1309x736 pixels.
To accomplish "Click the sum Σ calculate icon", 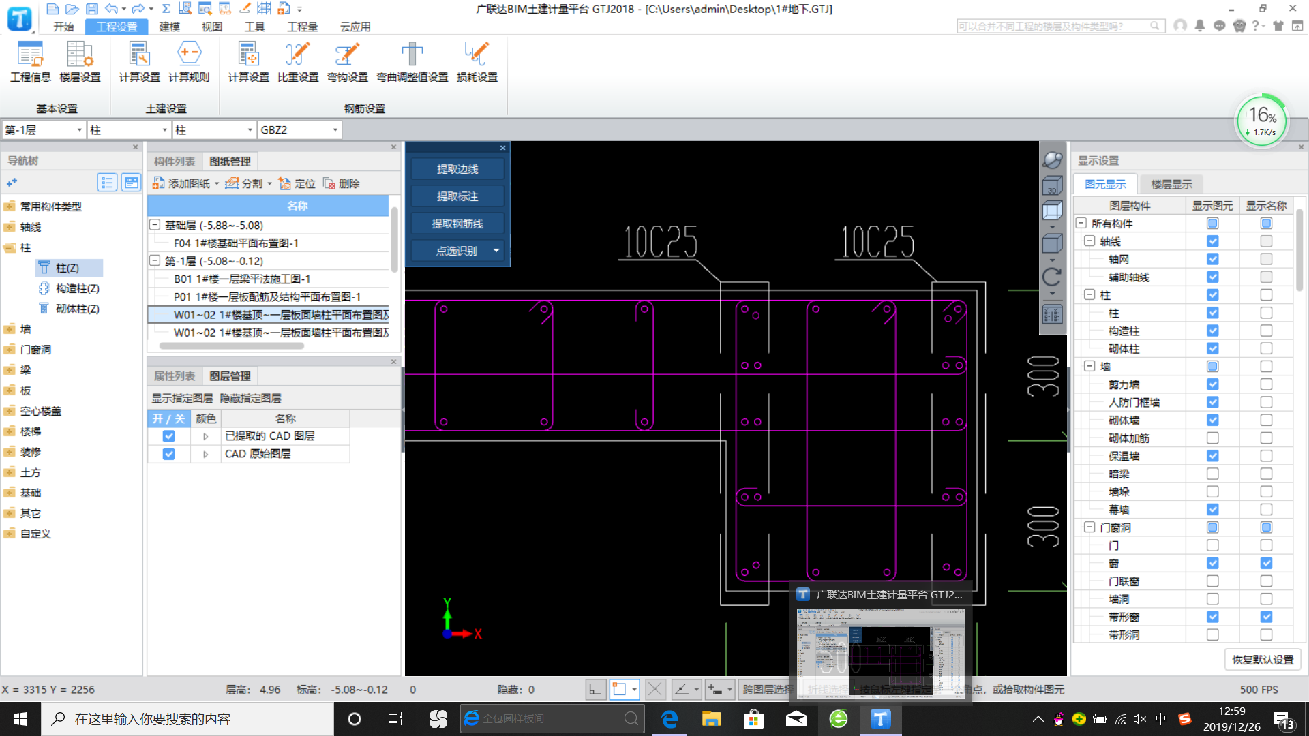I will click(x=166, y=9).
